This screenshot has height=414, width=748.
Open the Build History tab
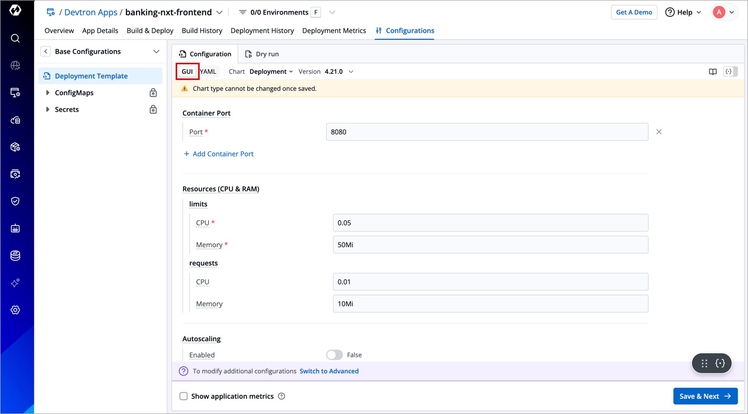click(x=202, y=30)
